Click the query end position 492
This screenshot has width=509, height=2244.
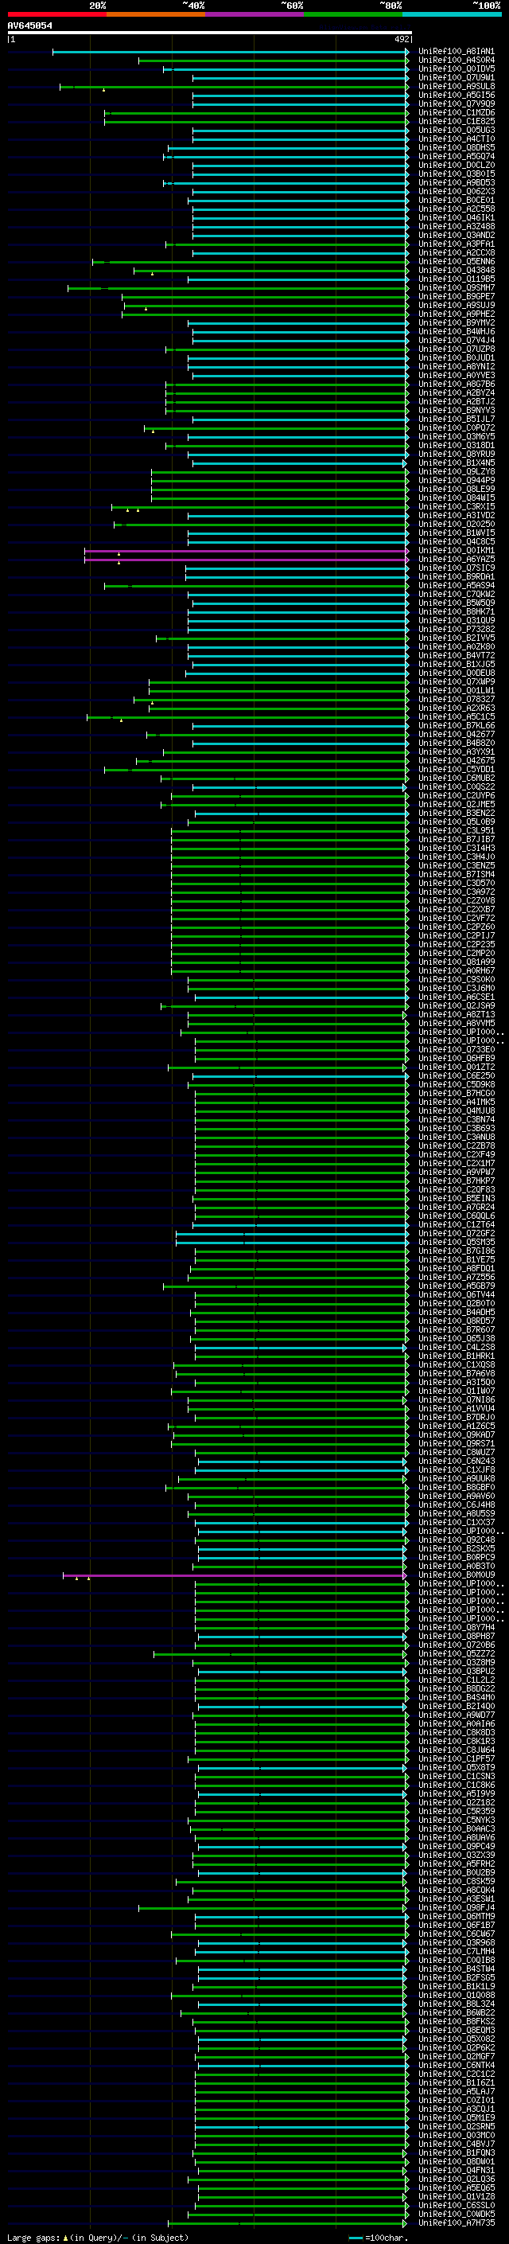401,39
